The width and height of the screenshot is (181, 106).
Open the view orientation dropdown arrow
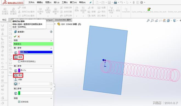tap(171, 21)
